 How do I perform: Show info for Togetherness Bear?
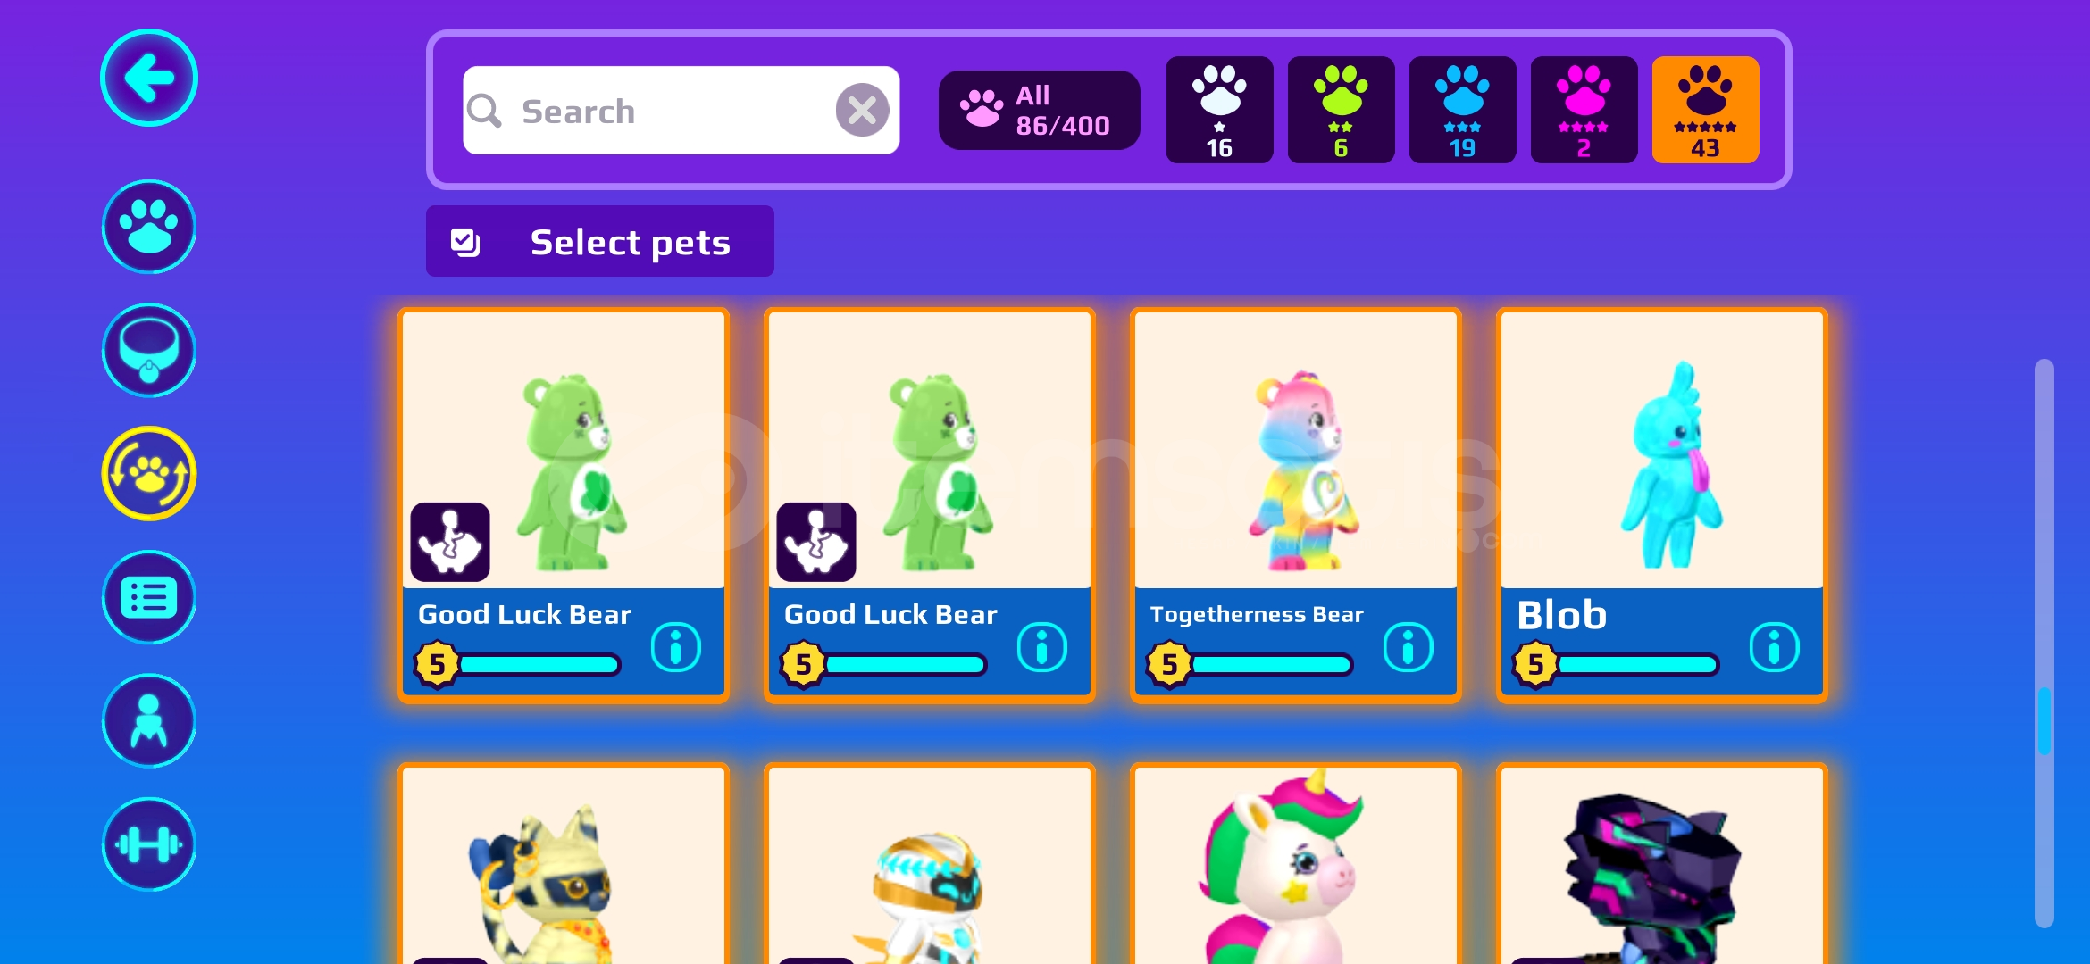(1409, 647)
